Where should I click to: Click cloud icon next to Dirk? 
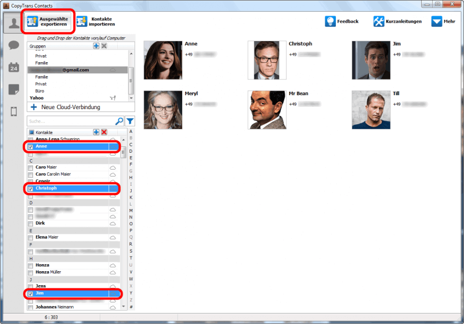[x=113, y=224]
